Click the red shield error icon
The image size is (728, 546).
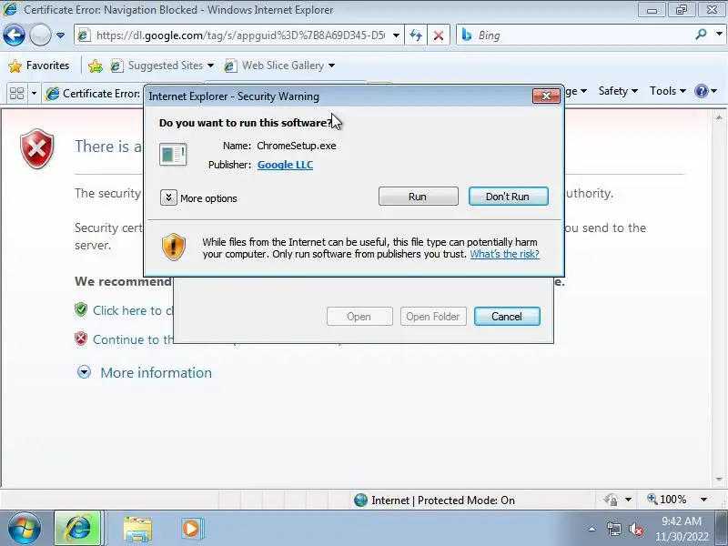[x=37, y=148]
